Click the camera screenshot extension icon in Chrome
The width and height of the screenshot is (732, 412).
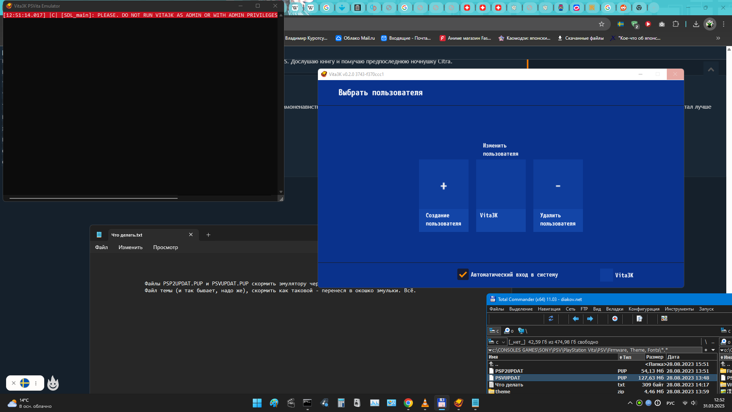(662, 24)
